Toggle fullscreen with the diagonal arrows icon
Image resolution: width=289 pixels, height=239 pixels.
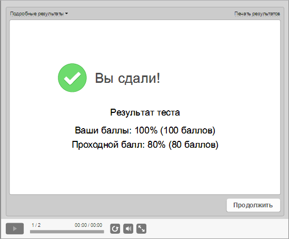[x=142, y=228]
